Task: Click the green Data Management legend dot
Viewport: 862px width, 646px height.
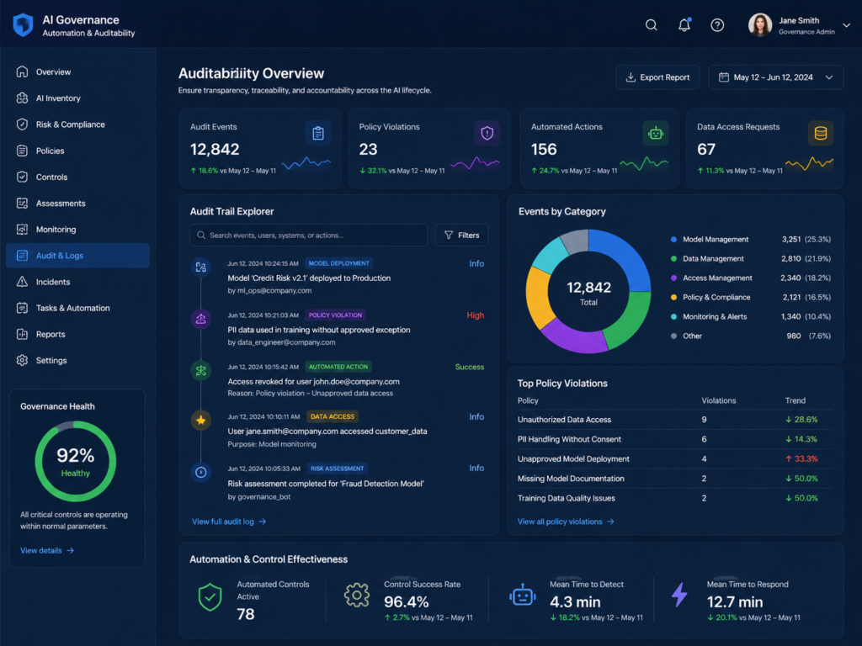Action: [x=673, y=259]
